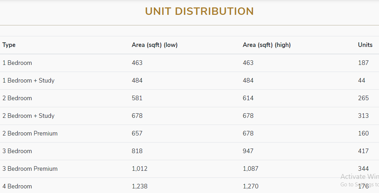Select the 313 units cell
The height and width of the screenshot is (193, 379).
click(363, 116)
